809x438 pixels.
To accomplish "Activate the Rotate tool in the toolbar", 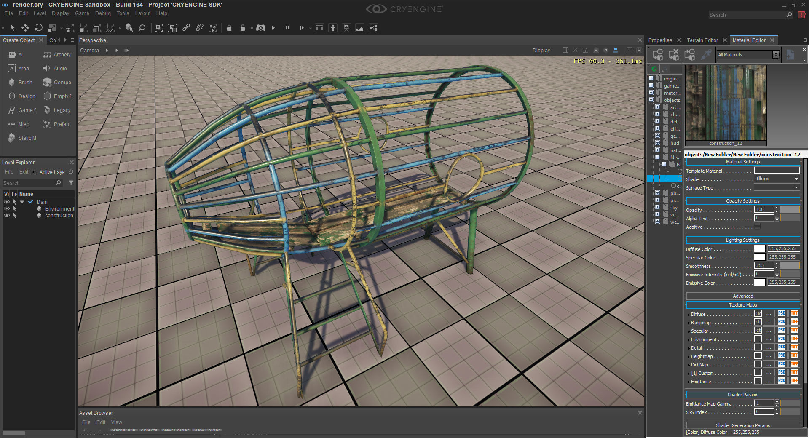I will coord(39,28).
